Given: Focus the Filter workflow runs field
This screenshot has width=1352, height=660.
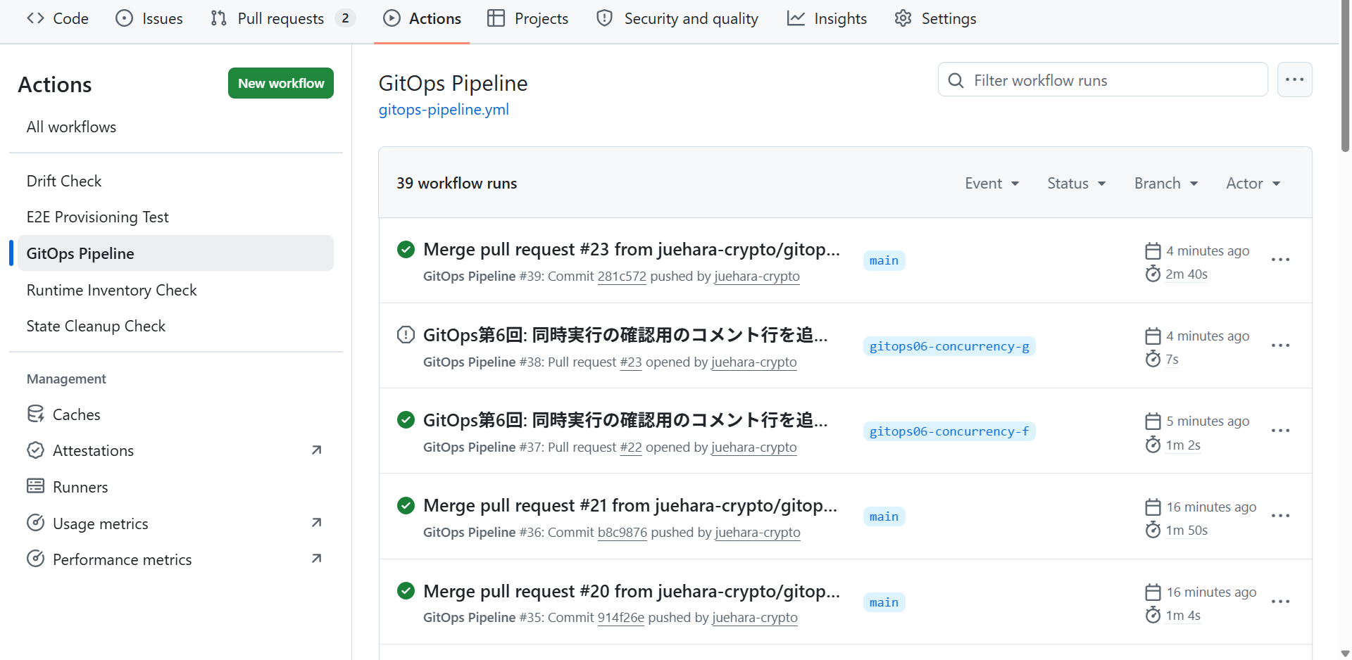Looking at the screenshot, I should tap(1103, 80).
